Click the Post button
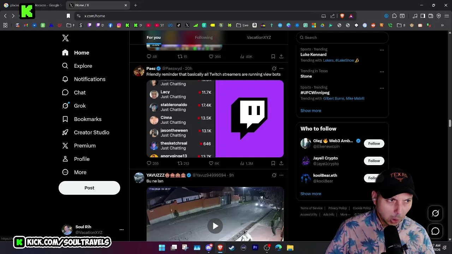The width and height of the screenshot is (452, 254). coord(89,188)
